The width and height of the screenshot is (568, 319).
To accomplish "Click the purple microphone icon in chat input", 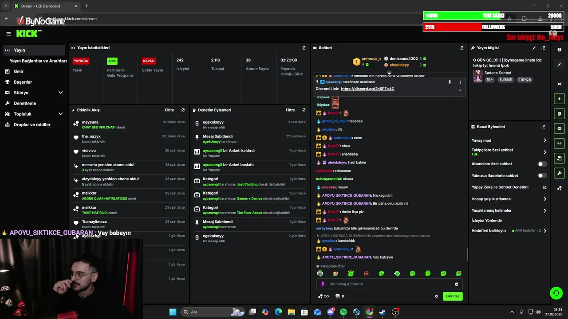I will click(x=323, y=284).
